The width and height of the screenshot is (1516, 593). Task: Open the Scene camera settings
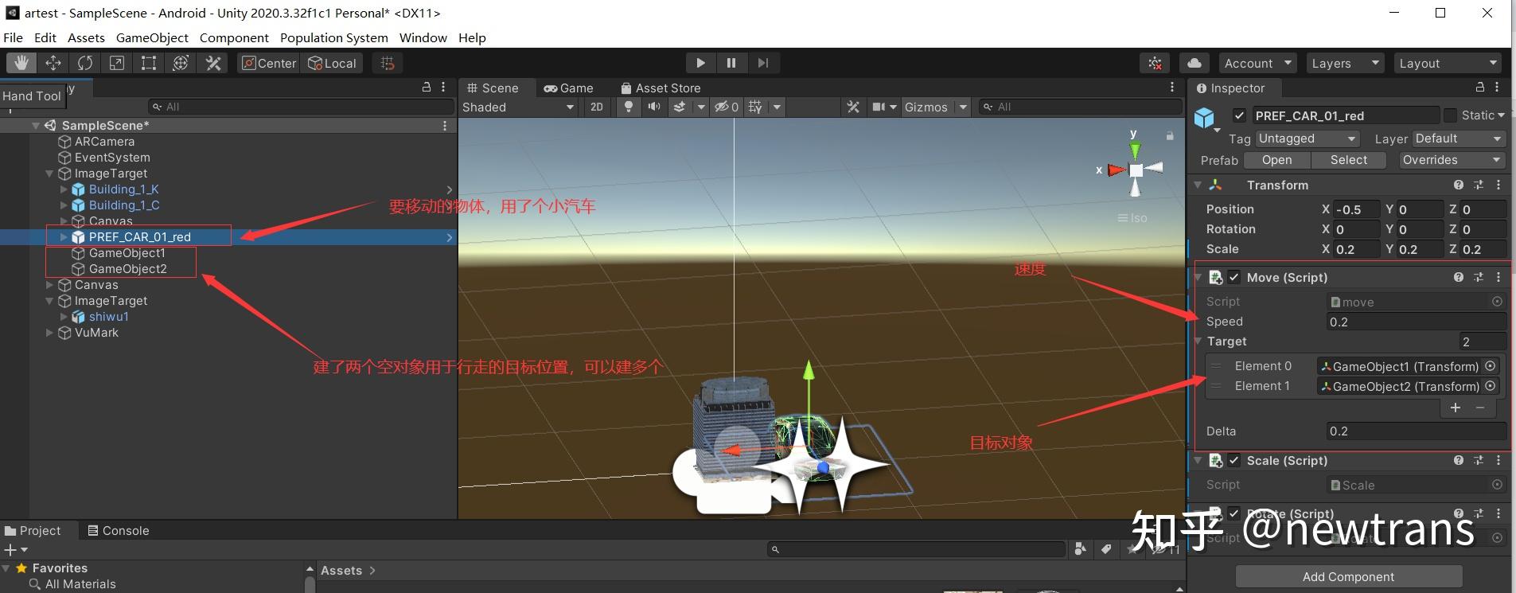click(x=879, y=107)
